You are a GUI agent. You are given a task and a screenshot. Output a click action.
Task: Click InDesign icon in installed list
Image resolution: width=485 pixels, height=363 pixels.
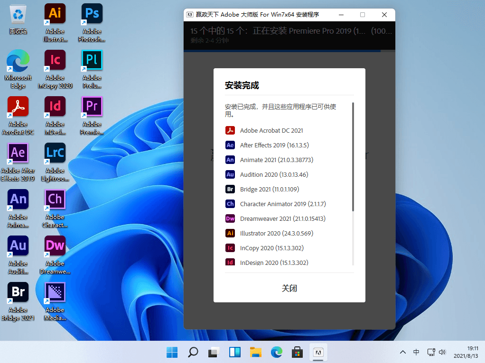[230, 262]
